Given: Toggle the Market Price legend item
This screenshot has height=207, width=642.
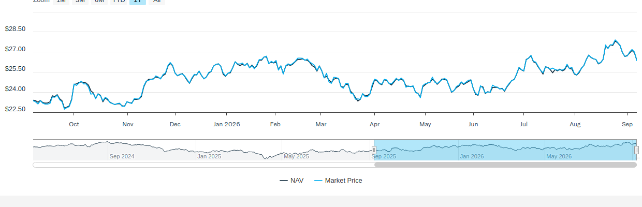Looking at the screenshot, I should click(x=338, y=181).
